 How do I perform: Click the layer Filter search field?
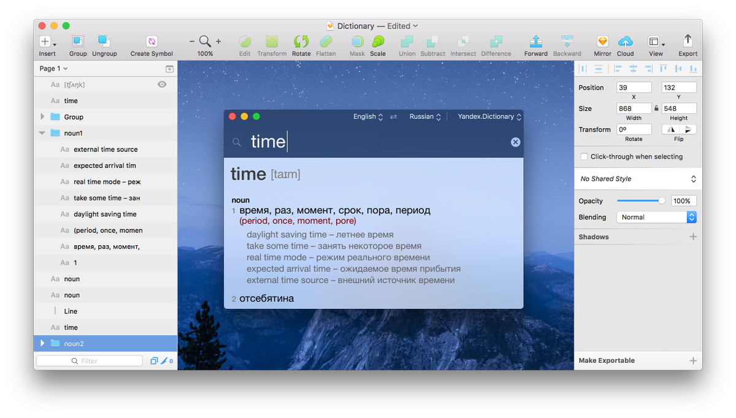[x=90, y=361]
